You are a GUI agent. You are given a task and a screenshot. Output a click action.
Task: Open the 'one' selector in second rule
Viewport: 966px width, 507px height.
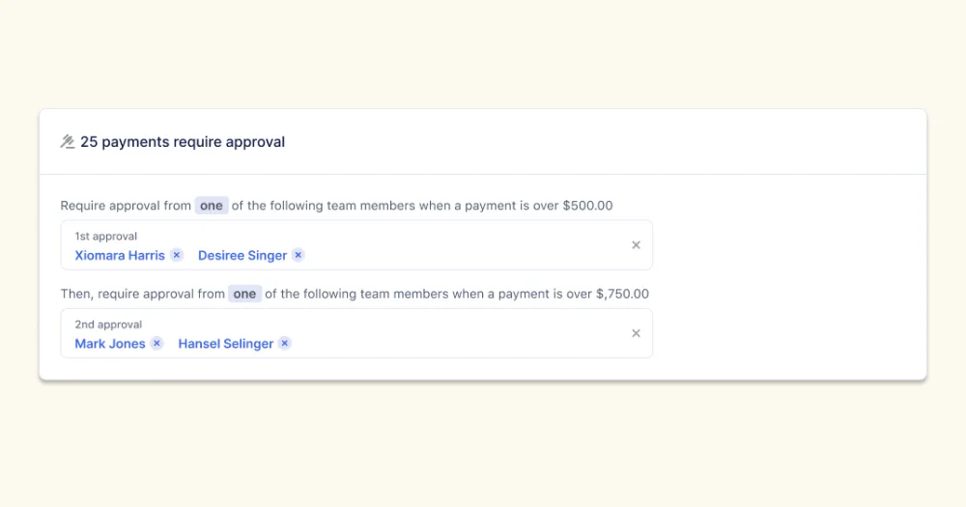click(x=245, y=294)
